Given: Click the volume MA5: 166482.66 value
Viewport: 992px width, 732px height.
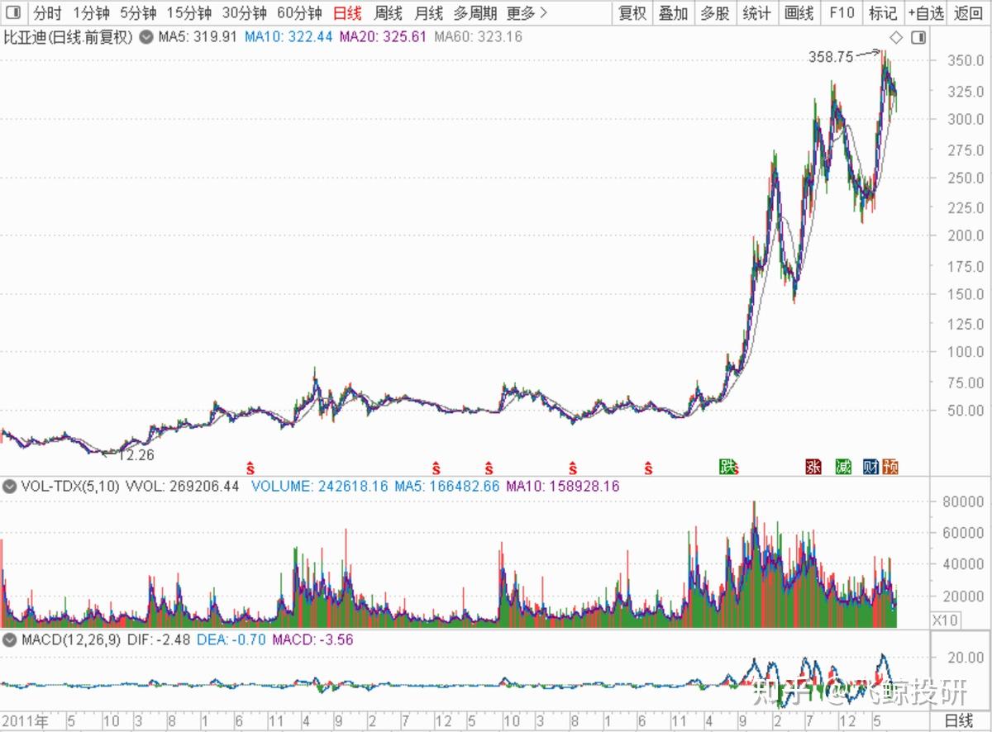Looking at the screenshot, I should point(446,487).
